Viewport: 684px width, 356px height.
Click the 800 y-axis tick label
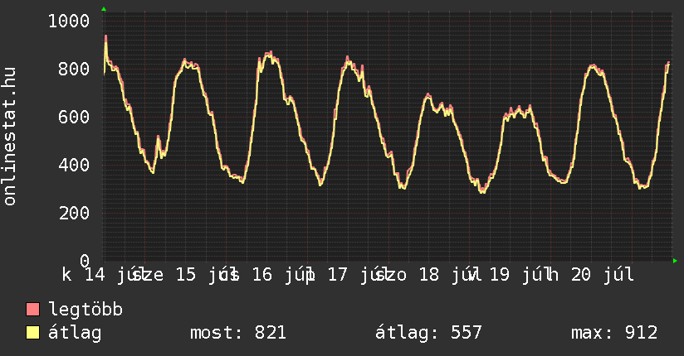pyautogui.click(x=74, y=69)
